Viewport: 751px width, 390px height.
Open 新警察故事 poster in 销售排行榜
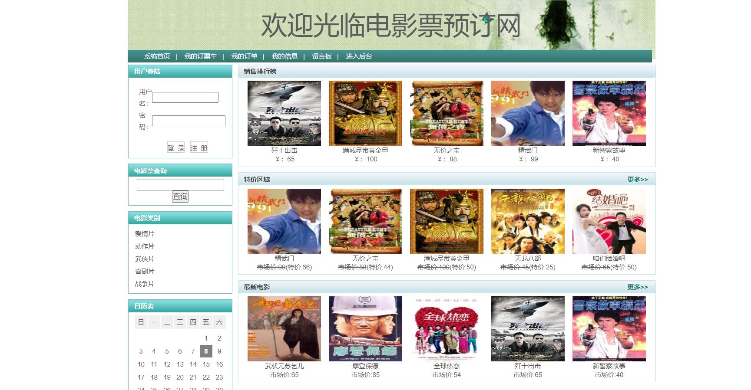point(609,113)
